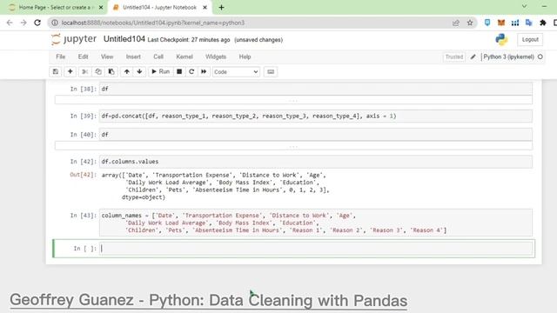Run the selected cell
The image size is (557, 313).
(160, 71)
